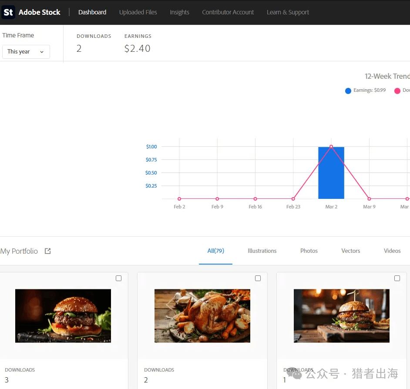Screen dimensions: 410x389
Task: Click the pink Downloads legend dot
Action: pos(397,91)
